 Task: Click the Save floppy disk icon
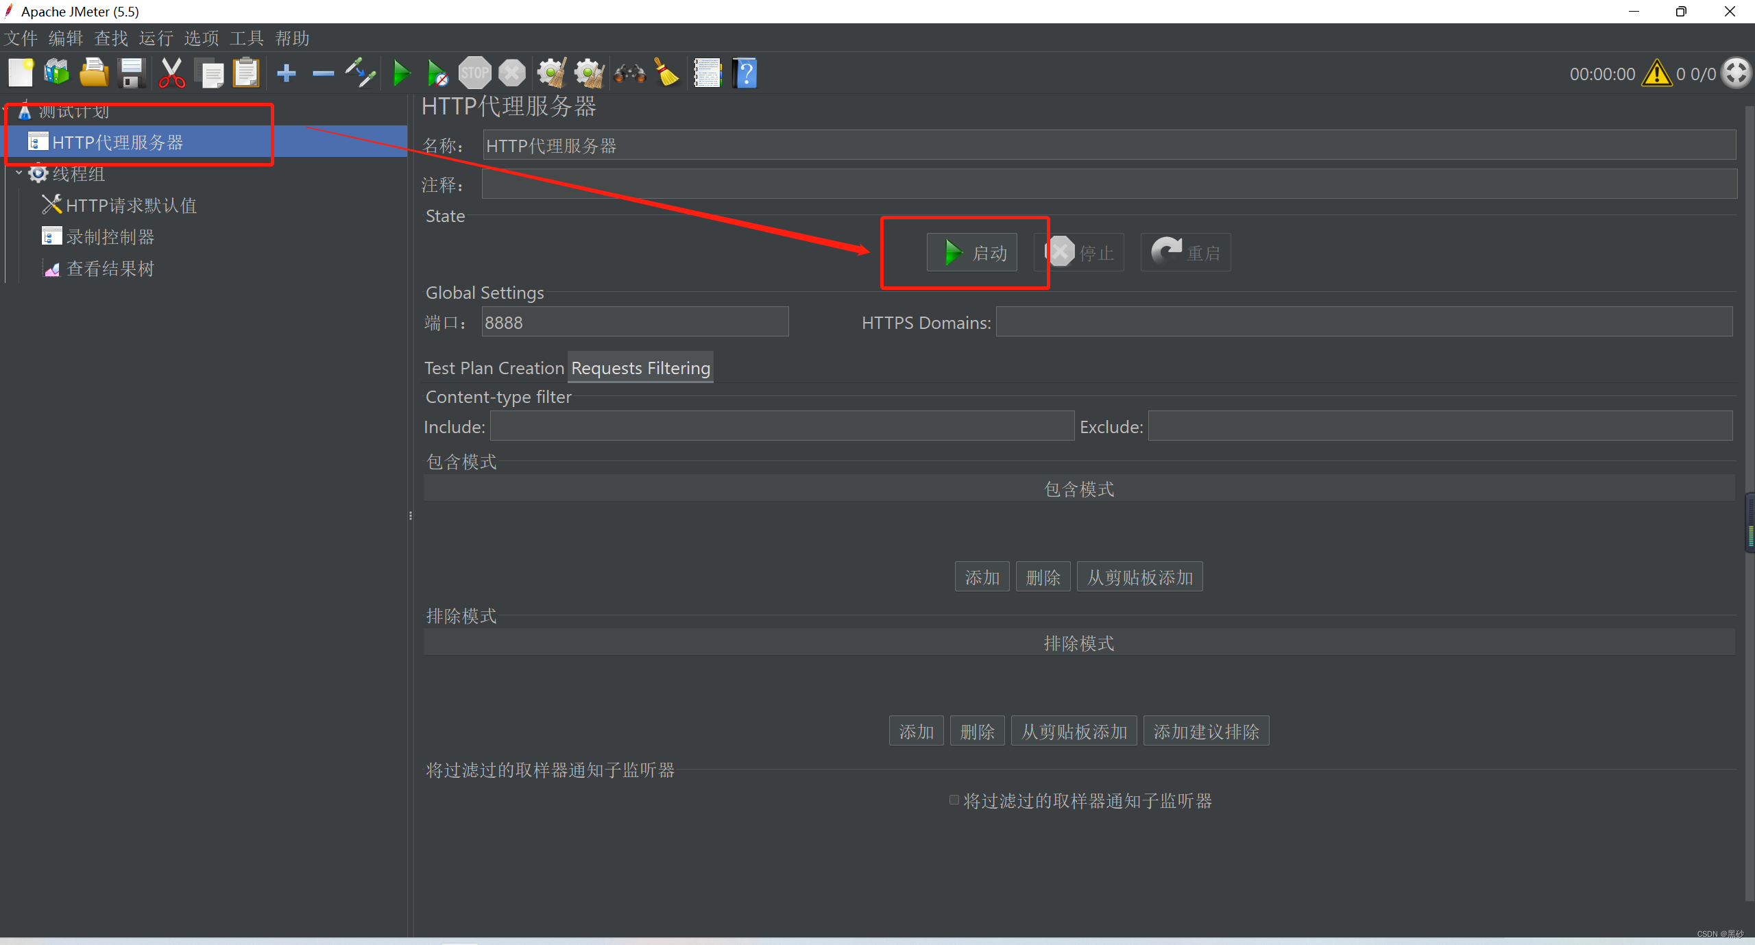point(131,73)
